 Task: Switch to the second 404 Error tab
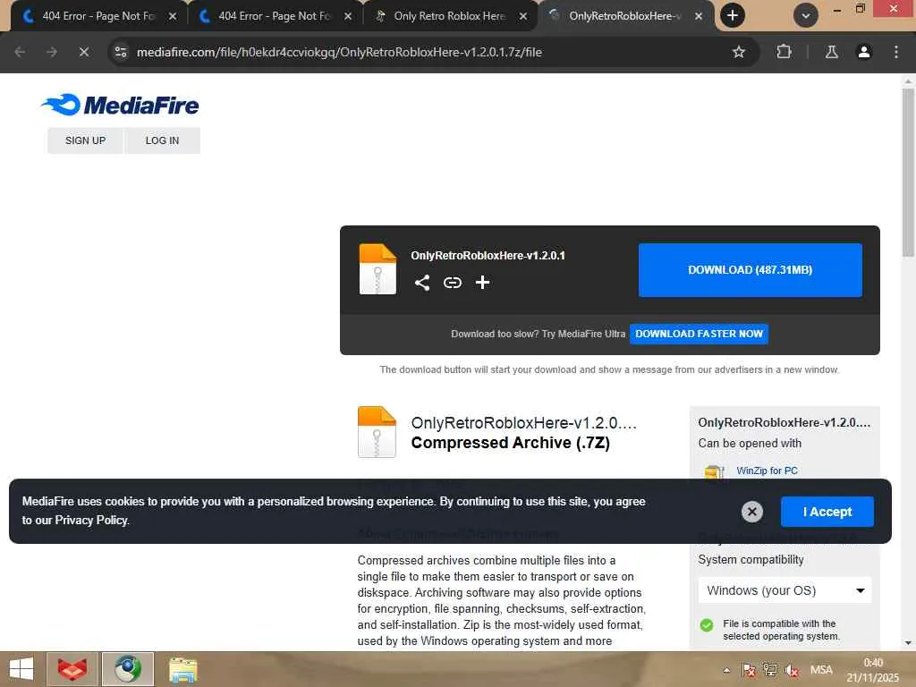pos(276,16)
